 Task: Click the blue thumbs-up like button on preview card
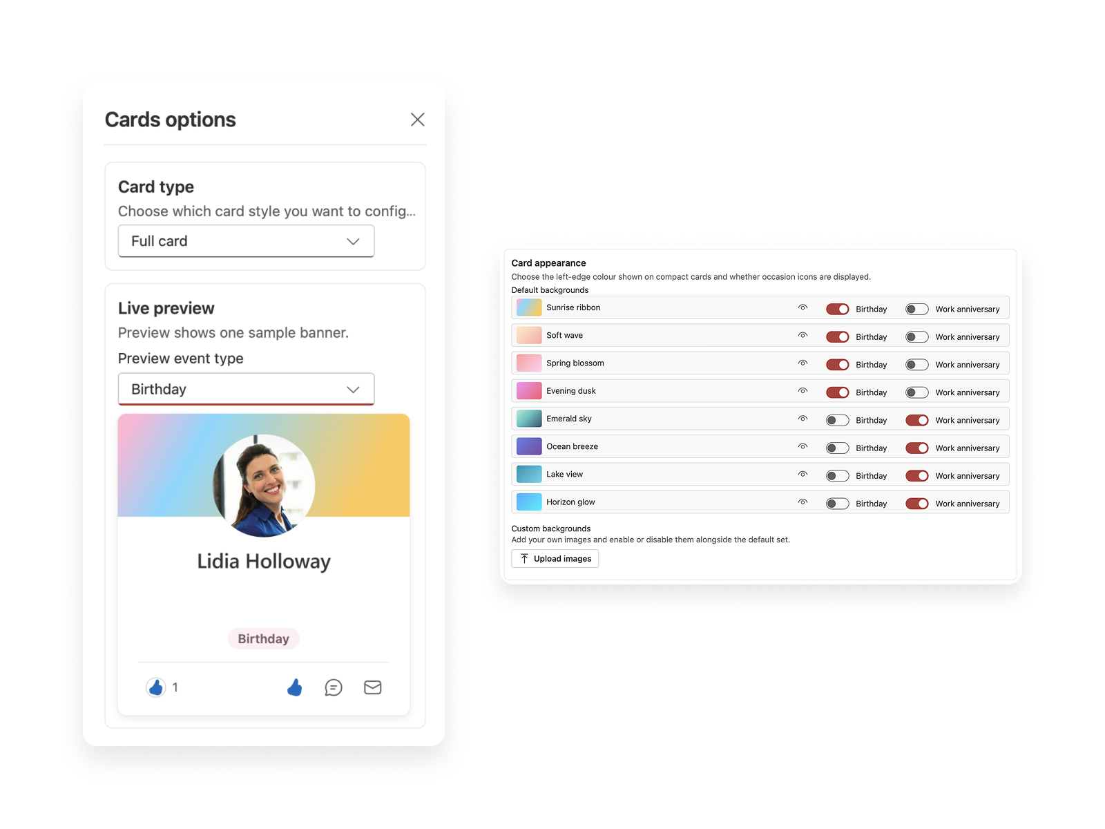click(x=295, y=687)
